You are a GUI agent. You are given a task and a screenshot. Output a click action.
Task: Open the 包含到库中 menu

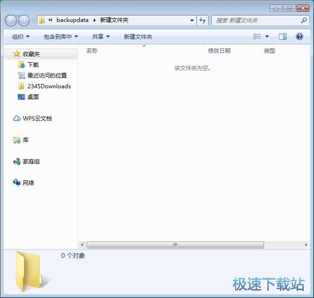(x=61, y=37)
